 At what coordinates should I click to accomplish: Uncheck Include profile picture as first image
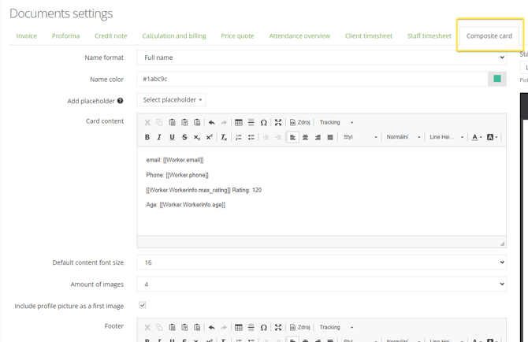pos(142,305)
